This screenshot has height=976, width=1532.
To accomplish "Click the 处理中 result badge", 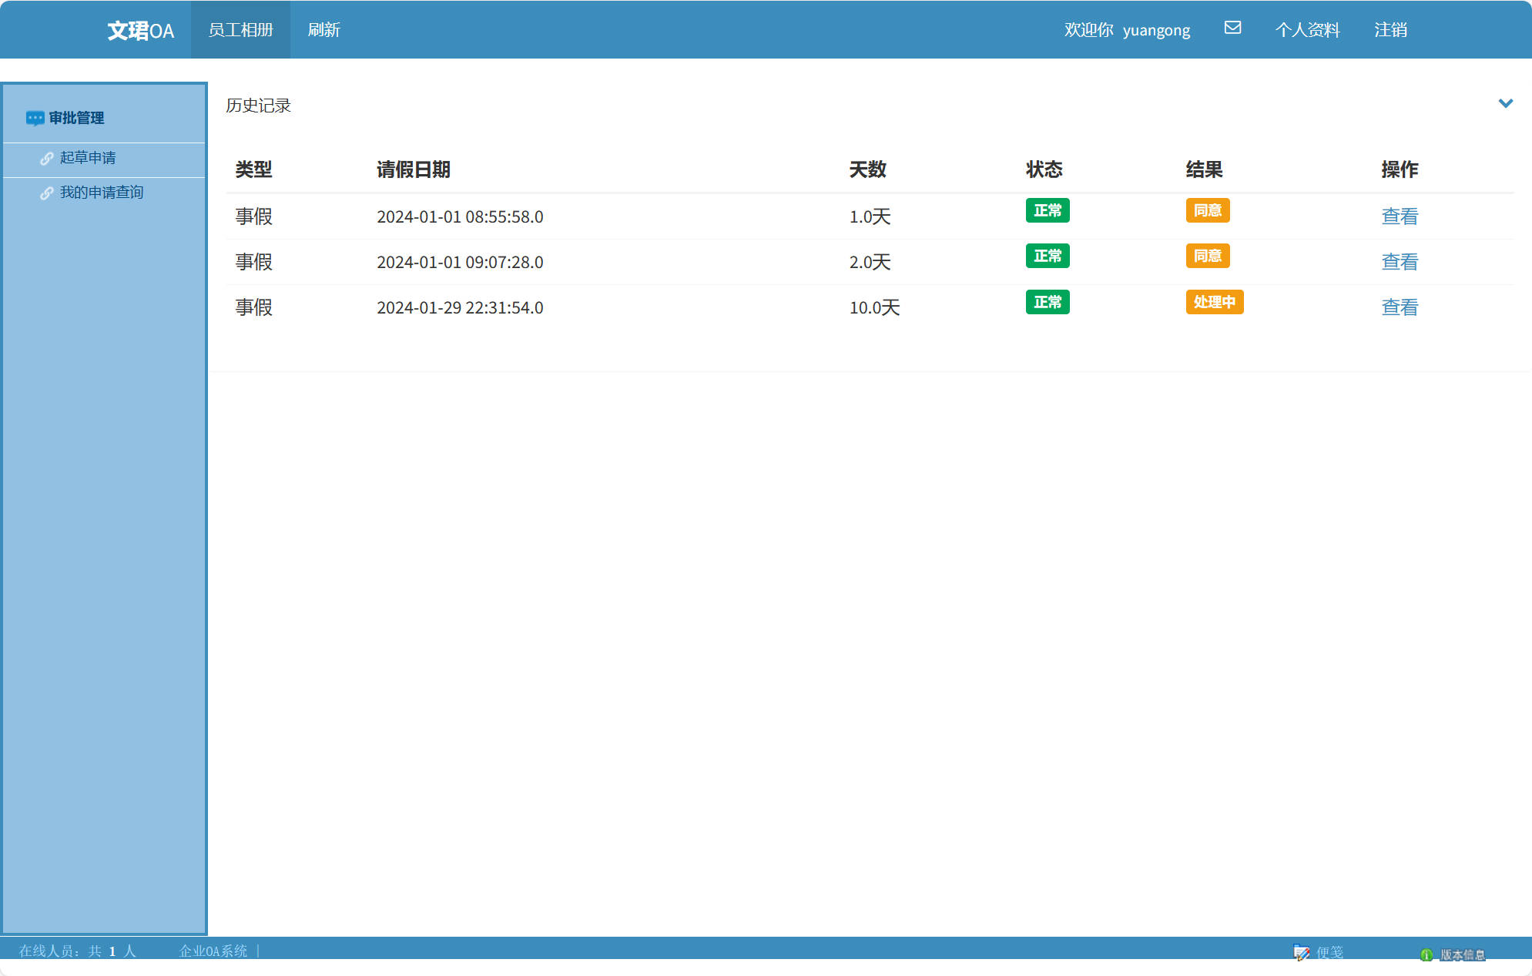I will (x=1214, y=302).
